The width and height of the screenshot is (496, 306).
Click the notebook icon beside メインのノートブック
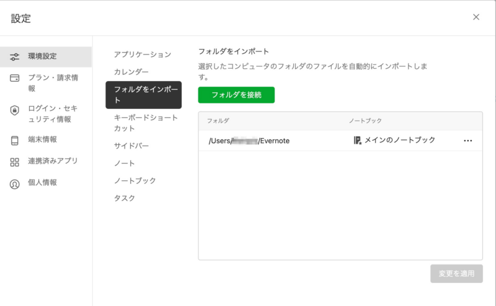tap(357, 141)
